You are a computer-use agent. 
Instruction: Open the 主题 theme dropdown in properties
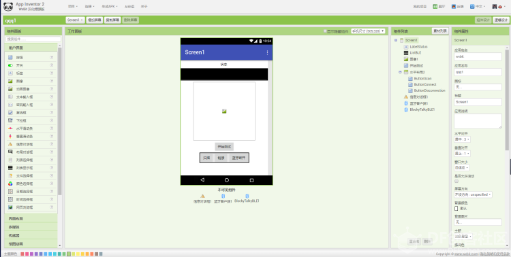463,237
